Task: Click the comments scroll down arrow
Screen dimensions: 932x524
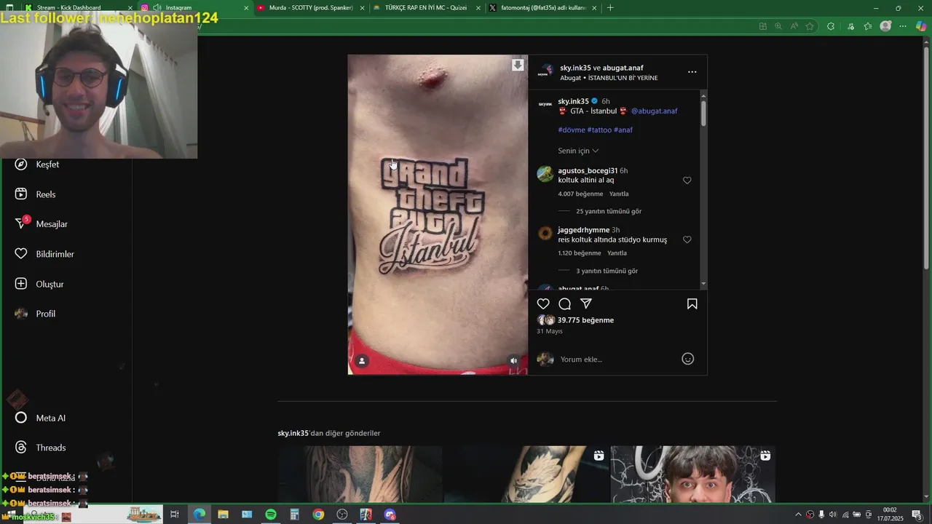Action: pos(703,284)
